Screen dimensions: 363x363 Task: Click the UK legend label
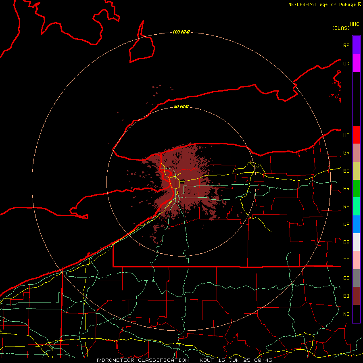[346, 63]
